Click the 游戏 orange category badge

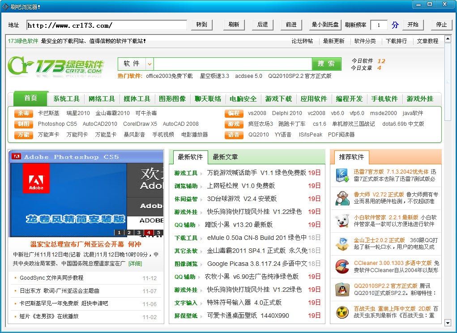coord(234,124)
